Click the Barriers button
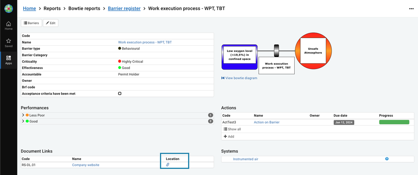Screen dimensions: 418x175 point(31,23)
